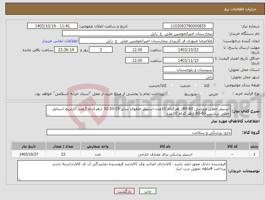Click the بازگشت (back) button

[x=124, y=191]
